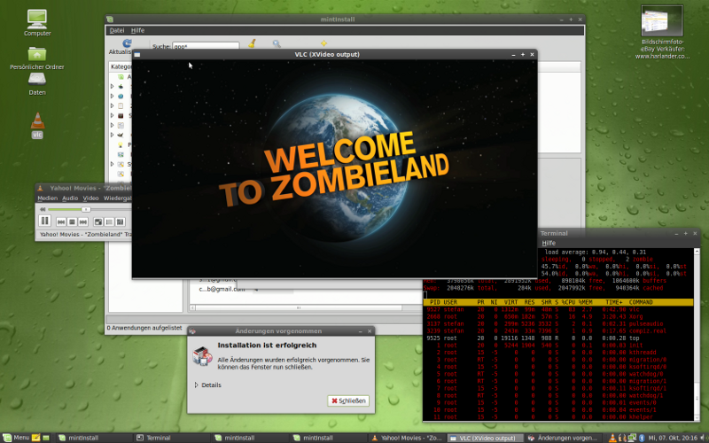Click the VLC cone tray icon
709x443 pixels.
(612, 438)
